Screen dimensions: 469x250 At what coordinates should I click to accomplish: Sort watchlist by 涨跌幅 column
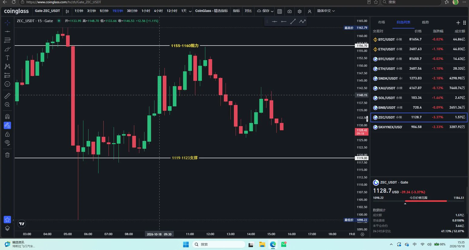point(438,31)
